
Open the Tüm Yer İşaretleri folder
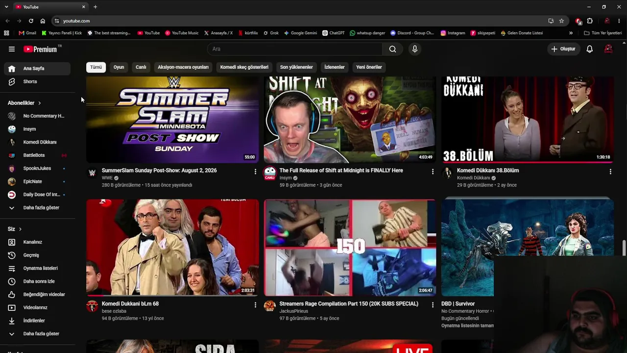603,33
